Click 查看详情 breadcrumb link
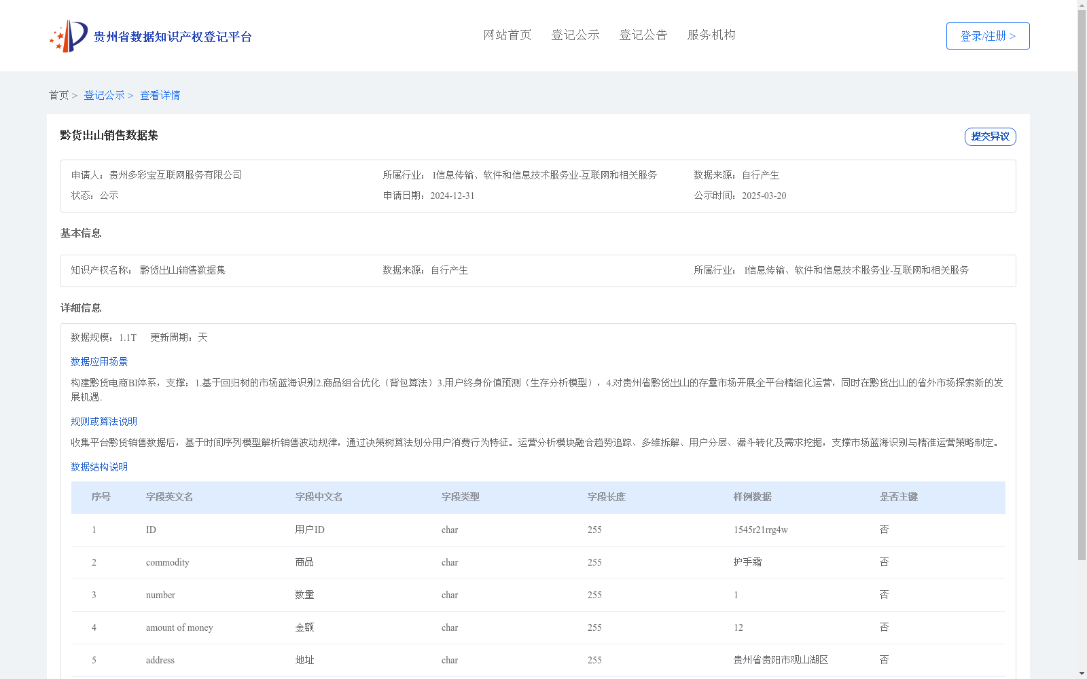This screenshot has width=1087, height=679. [160, 95]
